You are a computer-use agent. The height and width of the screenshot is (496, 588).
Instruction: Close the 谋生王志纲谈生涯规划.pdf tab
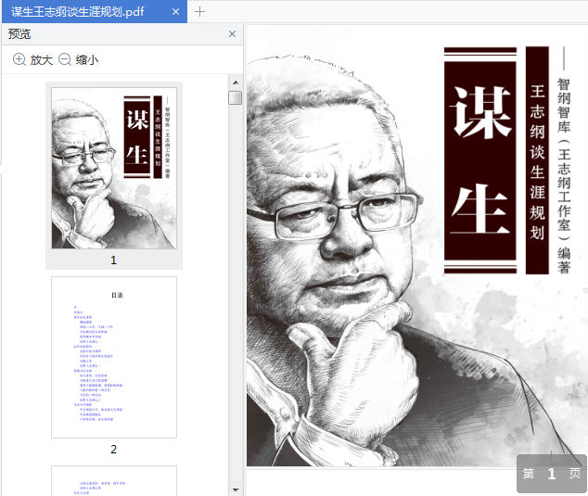click(175, 12)
